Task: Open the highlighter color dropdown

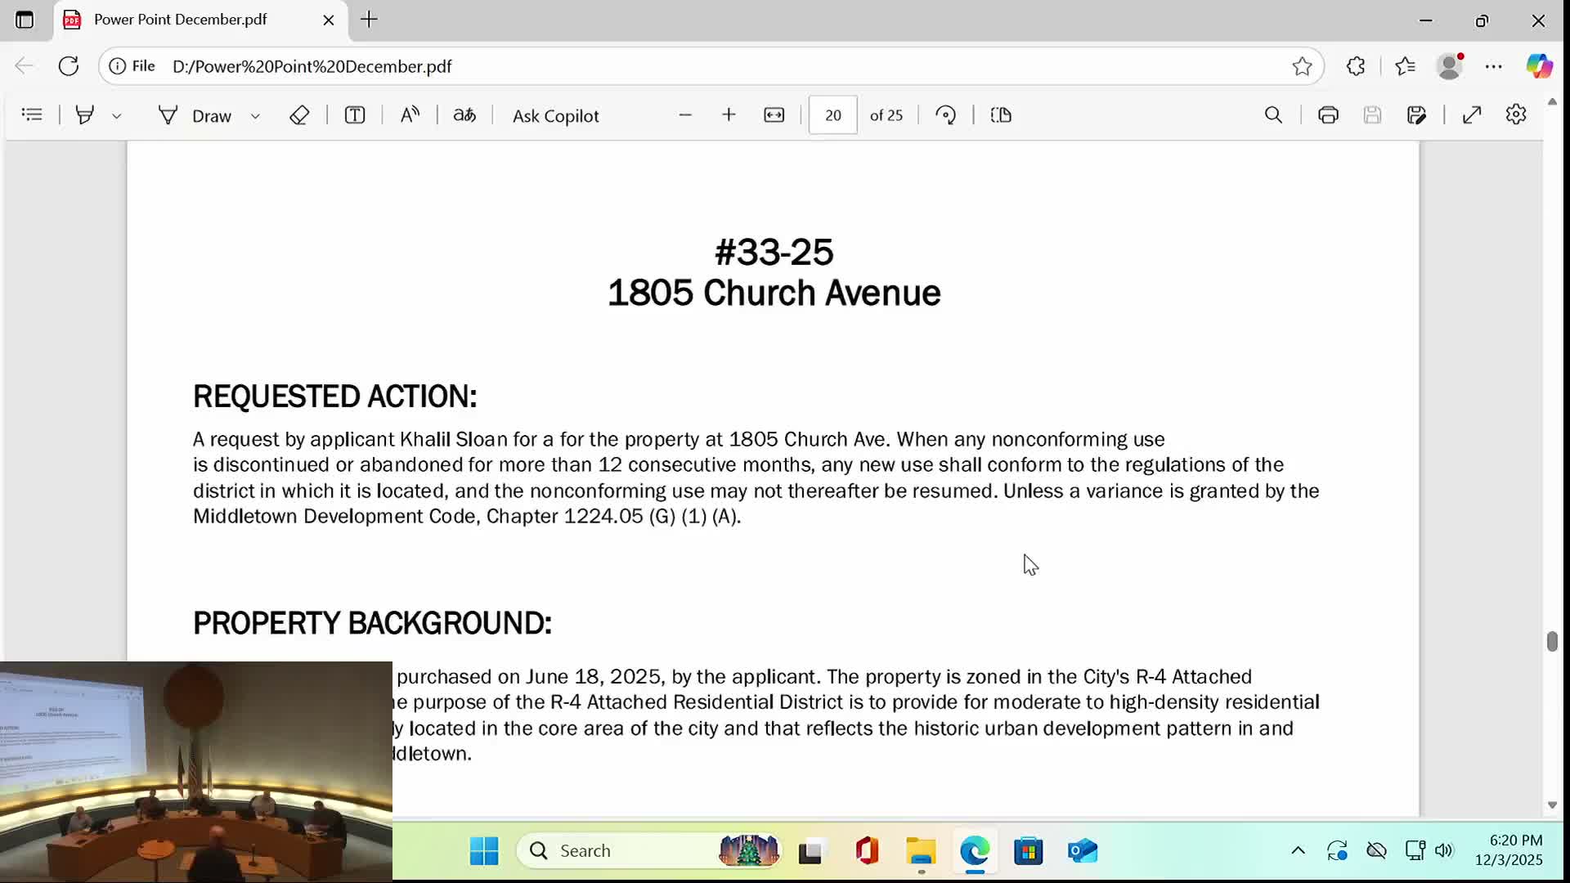Action: (118, 114)
